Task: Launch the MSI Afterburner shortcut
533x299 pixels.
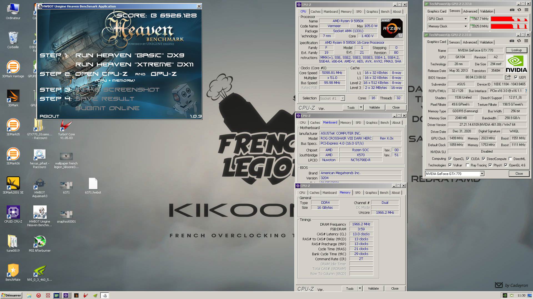Action: coord(40,244)
